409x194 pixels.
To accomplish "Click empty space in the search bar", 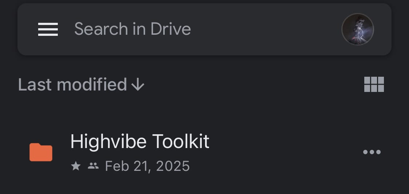I will [265, 29].
